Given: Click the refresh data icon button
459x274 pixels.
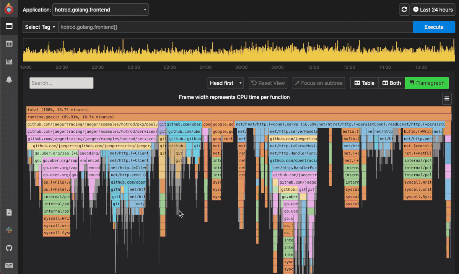Looking at the screenshot, I should coord(404,10).
